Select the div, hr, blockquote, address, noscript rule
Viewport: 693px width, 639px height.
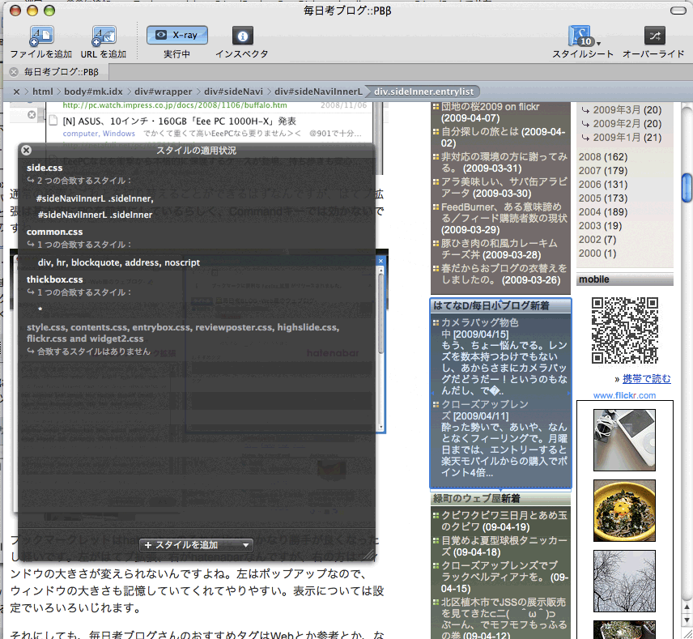point(118,262)
